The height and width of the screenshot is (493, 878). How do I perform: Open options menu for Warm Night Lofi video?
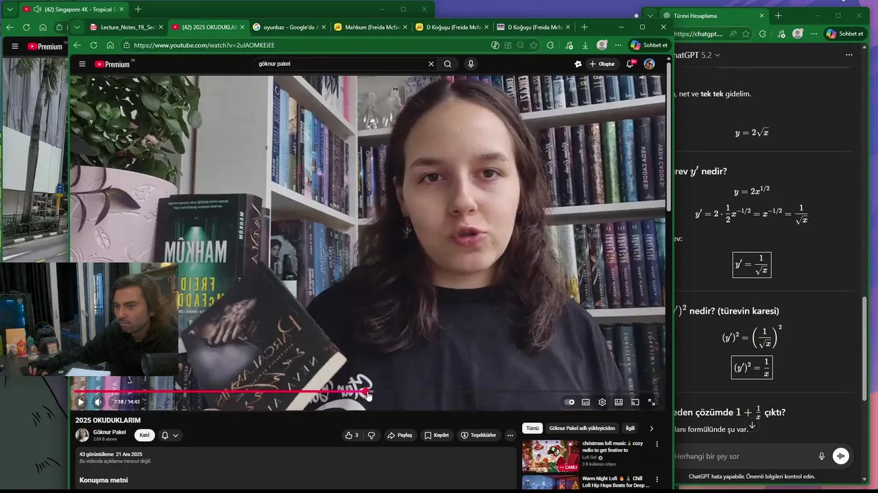[x=656, y=479]
